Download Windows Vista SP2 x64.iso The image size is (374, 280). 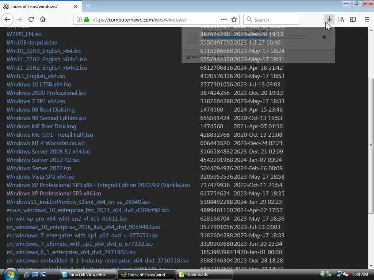point(40,177)
